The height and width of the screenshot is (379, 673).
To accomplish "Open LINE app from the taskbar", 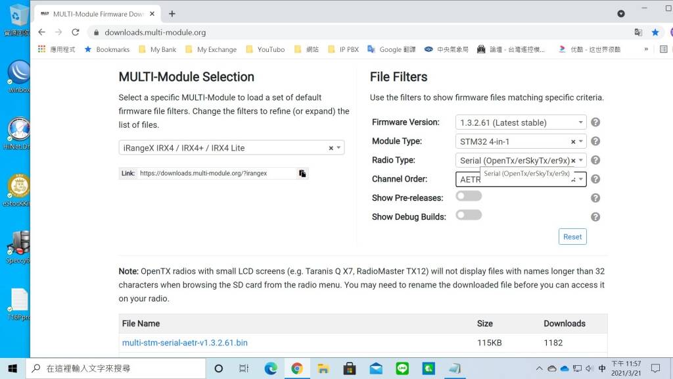I will (402, 368).
